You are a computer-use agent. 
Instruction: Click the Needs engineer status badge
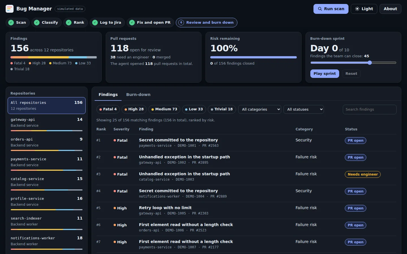click(x=363, y=174)
